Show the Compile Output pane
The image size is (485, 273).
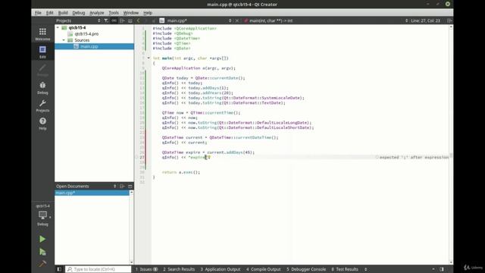pos(264,269)
